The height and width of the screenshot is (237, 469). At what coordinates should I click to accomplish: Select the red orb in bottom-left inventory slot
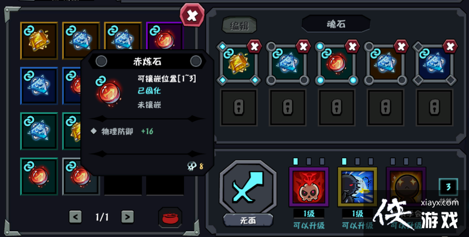tap(39, 177)
